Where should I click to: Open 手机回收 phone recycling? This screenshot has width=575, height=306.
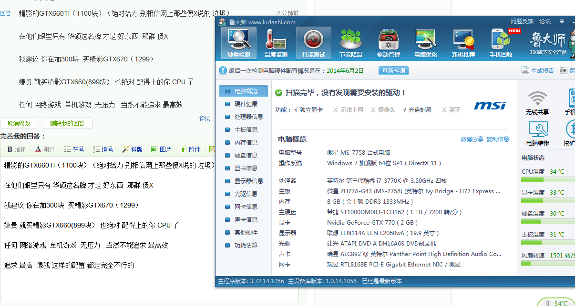(x=501, y=43)
